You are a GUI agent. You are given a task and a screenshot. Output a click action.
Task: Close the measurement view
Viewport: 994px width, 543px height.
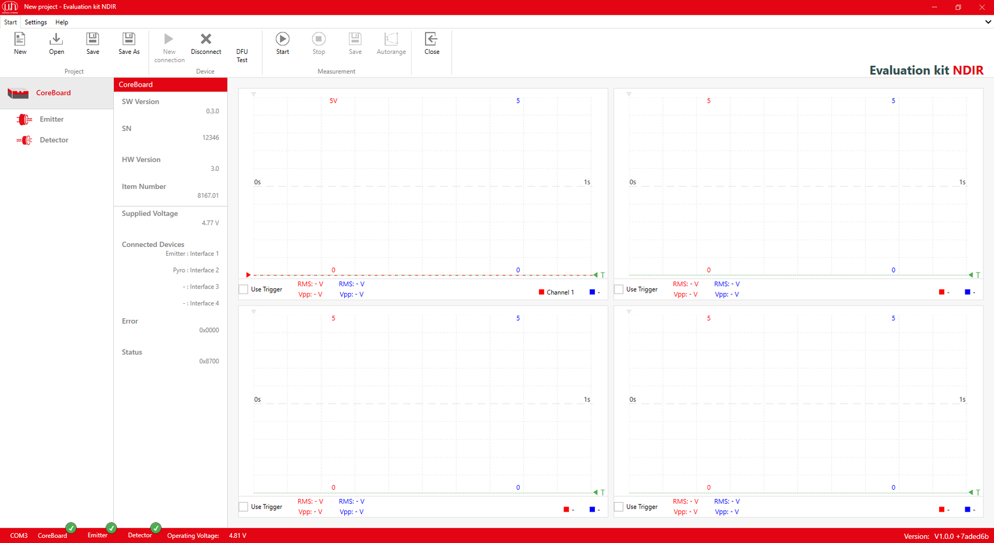[431, 44]
